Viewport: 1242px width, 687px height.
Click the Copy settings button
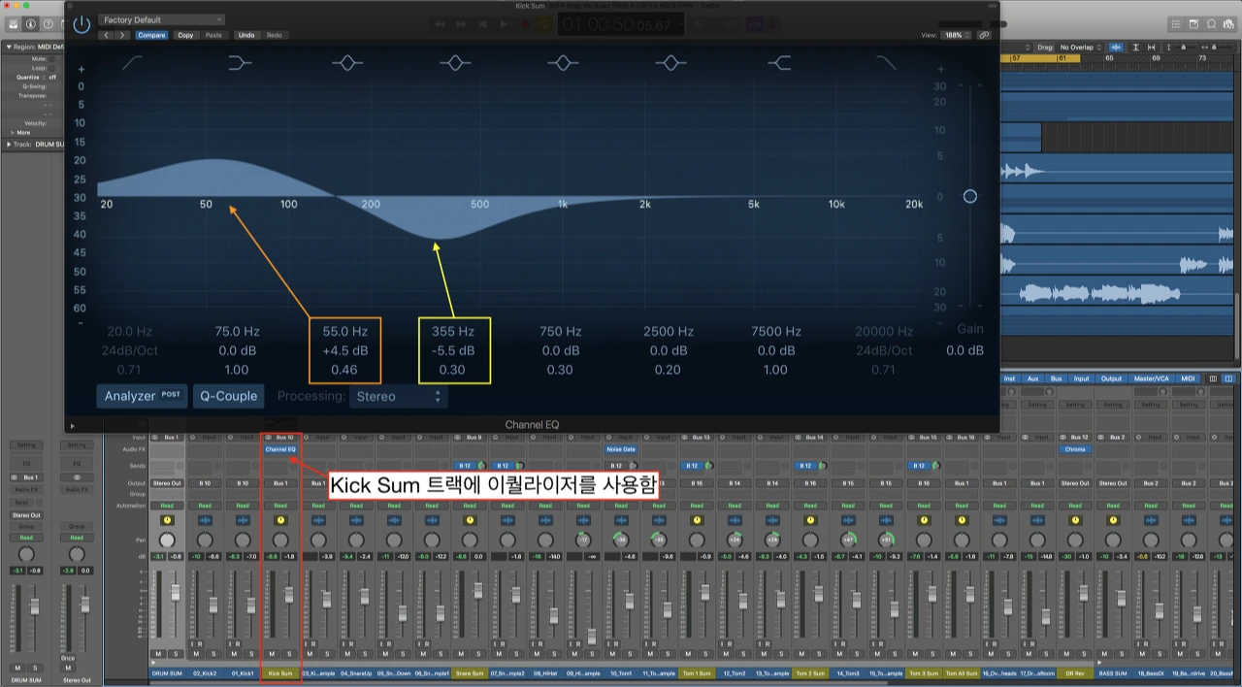(185, 35)
